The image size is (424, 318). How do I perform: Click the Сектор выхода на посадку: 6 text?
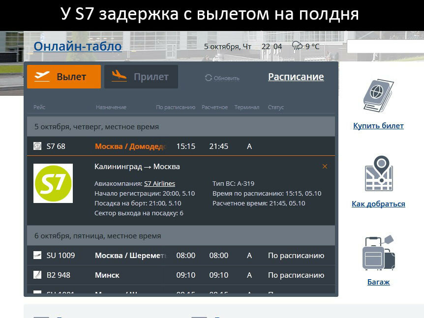click(139, 213)
